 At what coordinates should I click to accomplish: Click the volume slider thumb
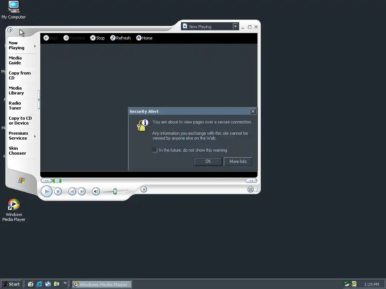tap(115, 191)
